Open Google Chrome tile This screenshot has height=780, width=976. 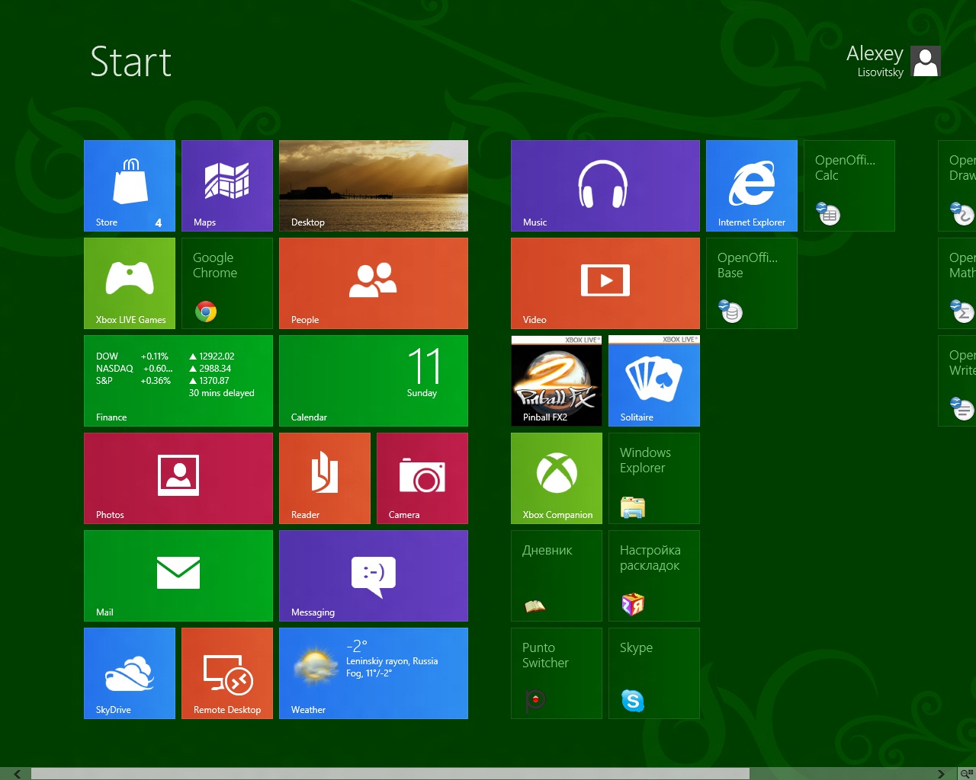point(227,283)
